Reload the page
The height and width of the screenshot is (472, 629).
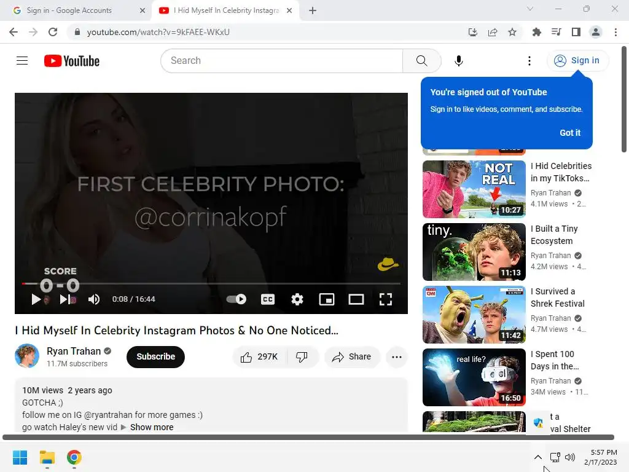pyautogui.click(x=53, y=32)
